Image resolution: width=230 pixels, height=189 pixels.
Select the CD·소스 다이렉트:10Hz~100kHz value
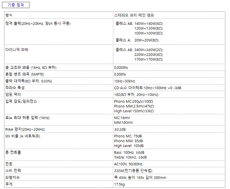[148, 88]
